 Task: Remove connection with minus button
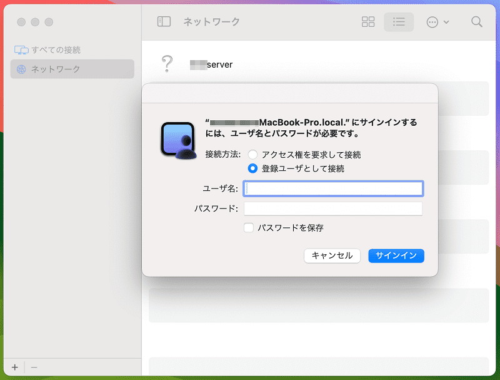point(34,367)
